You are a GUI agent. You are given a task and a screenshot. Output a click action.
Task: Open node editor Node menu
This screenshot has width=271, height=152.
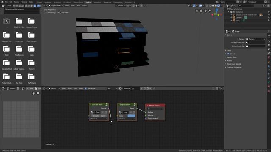click(x=81, y=88)
